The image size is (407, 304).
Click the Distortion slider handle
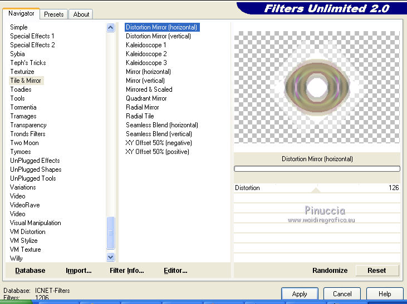pyautogui.click(x=316, y=190)
